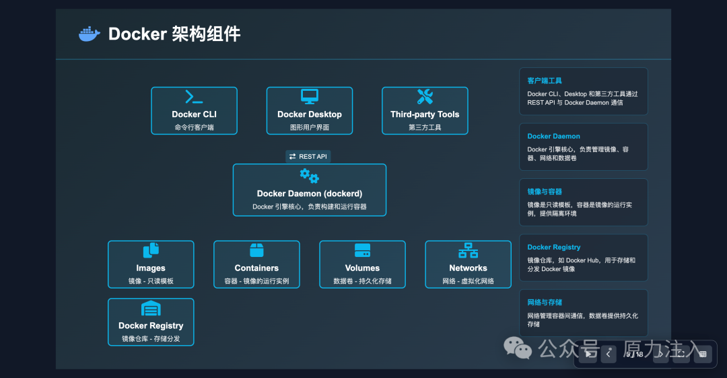
Task: Click the "Docker Desktop" card title
Action: pyautogui.click(x=309, y=114)
